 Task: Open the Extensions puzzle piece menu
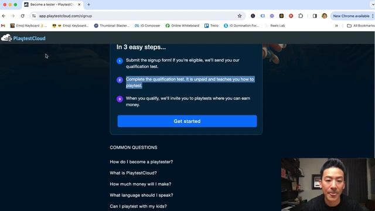301,16
